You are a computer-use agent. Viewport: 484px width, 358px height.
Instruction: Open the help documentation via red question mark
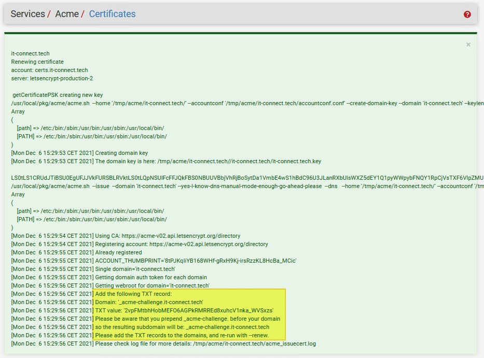click(467, 14)
